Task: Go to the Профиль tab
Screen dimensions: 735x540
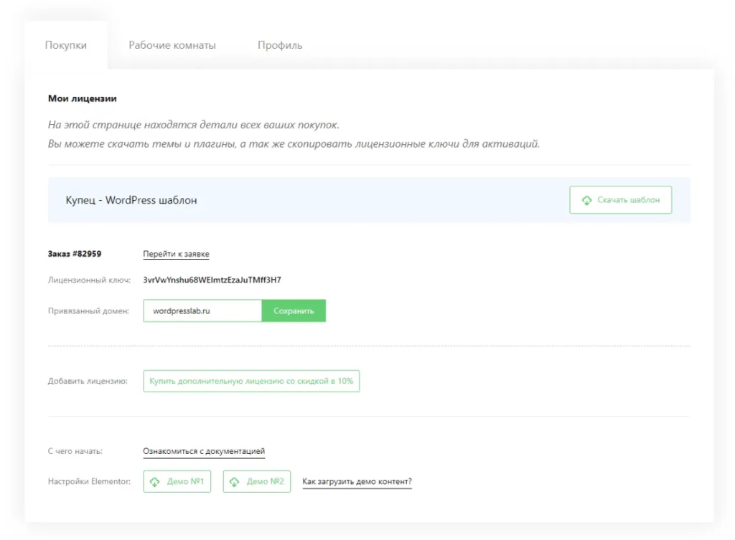Action: pos(280,45)
